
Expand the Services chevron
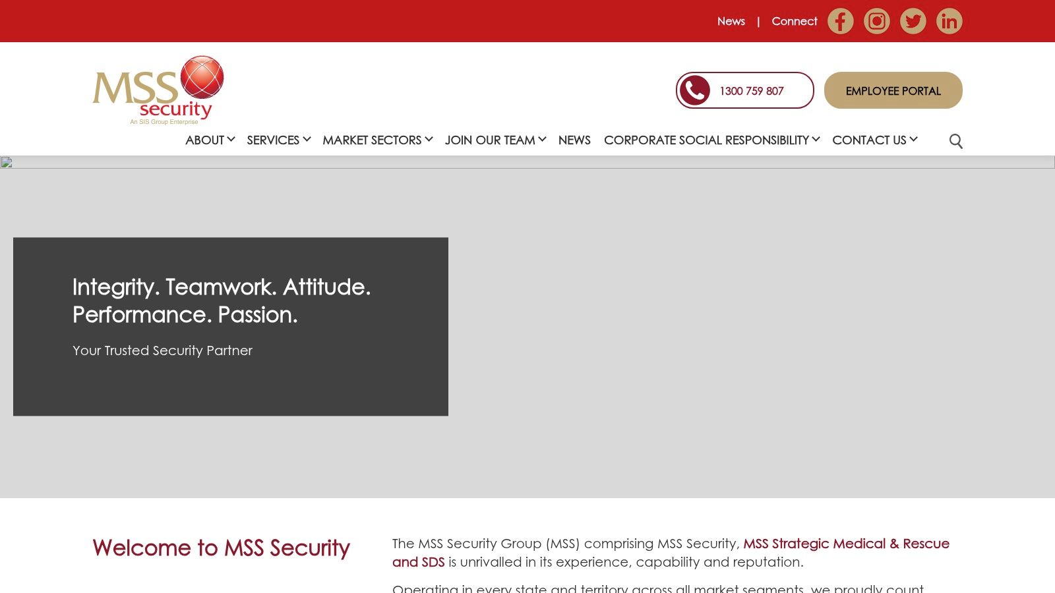pyautogui.click(x=307, y=139)
